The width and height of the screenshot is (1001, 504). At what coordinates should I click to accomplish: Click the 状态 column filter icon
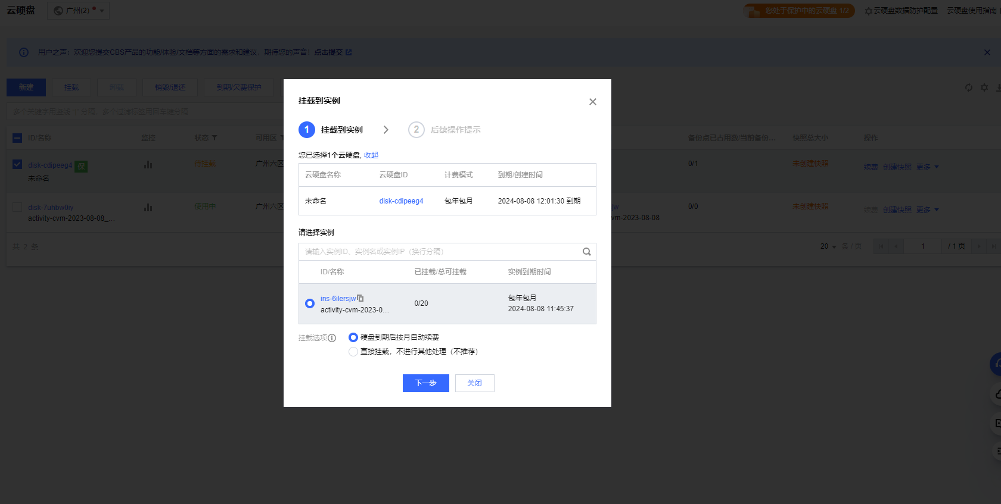click(214, 138)
